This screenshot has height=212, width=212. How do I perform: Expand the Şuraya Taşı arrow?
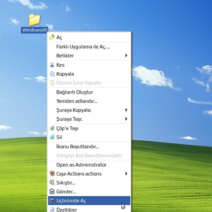click(126, 119)
